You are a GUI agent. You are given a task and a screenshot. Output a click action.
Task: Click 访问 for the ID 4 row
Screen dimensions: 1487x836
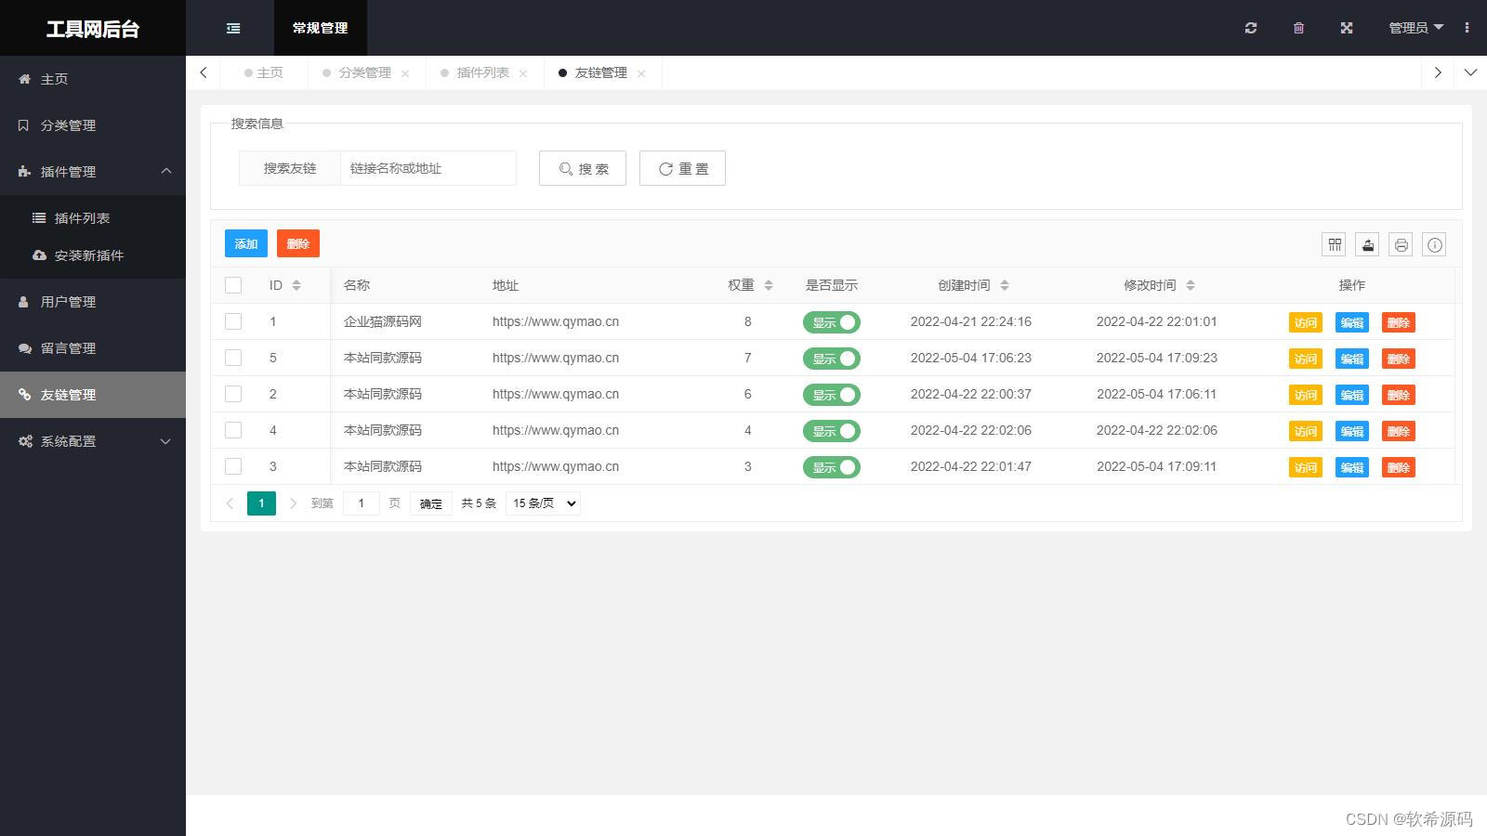(x=1306, y=431)
